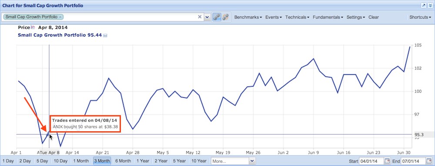This screenshot has width=435, height=166.
Task: Click the Jun 16 x-axis label
Action: (x=344, y=153)
